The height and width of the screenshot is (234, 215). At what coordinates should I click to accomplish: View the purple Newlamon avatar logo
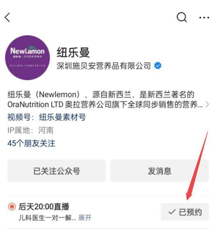click(x=27, y=58)
